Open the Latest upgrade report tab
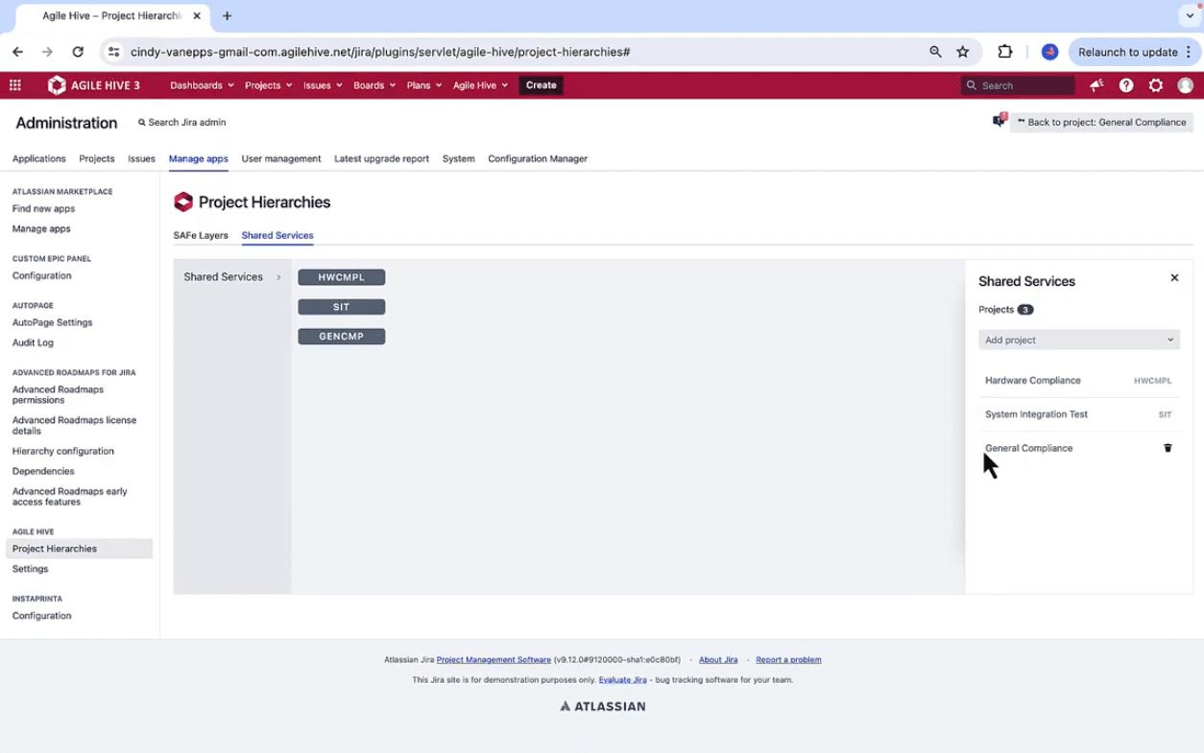Viewport: 1204px width, 753px height. (x=381, y=158)
